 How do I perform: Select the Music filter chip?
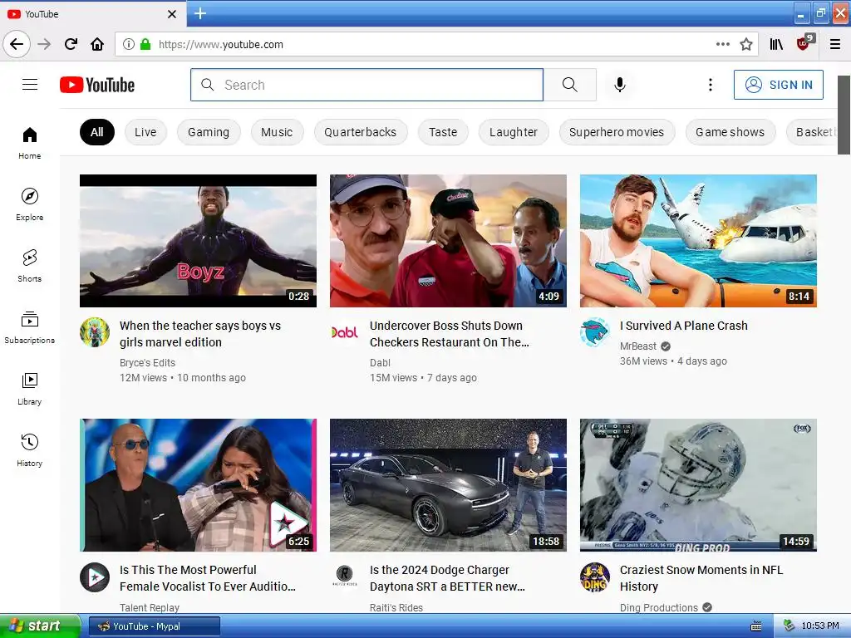(277, 132)
